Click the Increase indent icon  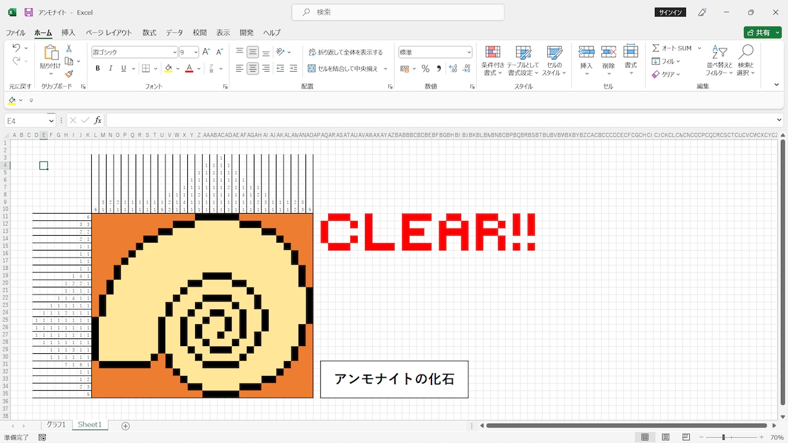click(293, 68)
